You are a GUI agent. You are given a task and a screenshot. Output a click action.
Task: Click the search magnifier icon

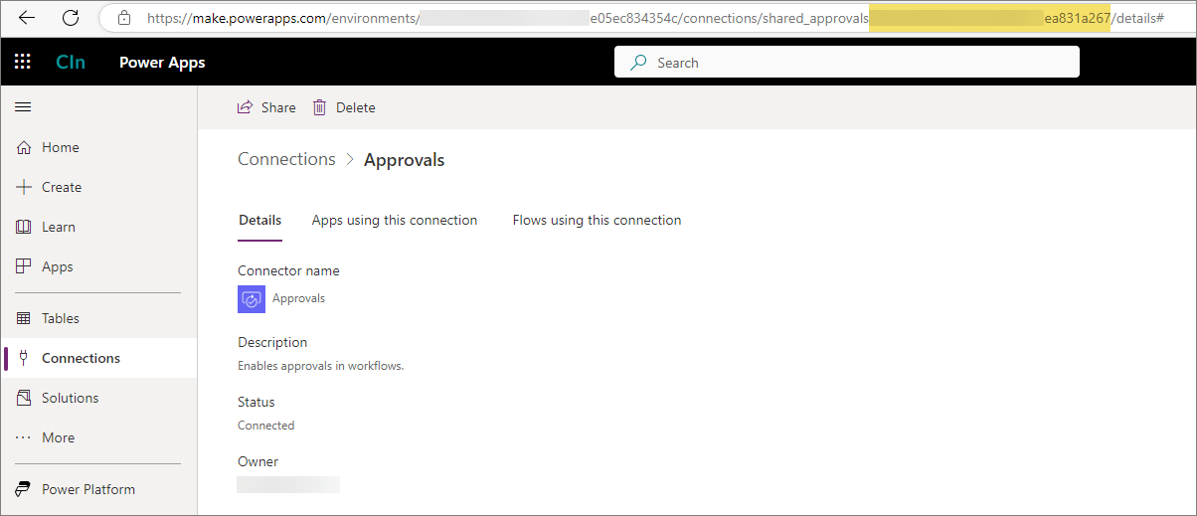pyautogui.click(x=638, y=63)
